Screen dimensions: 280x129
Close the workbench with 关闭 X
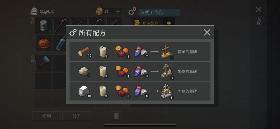click(x=258, y=10)
